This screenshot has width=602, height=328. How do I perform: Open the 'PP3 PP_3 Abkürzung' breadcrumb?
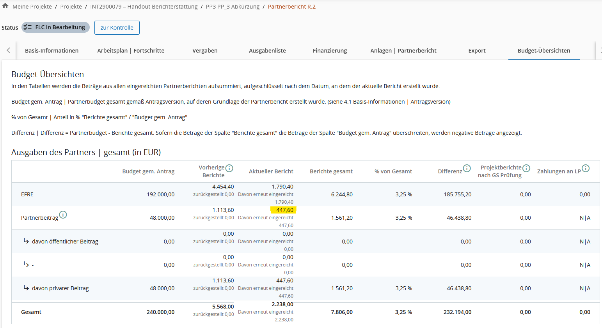tap(233, 7)
